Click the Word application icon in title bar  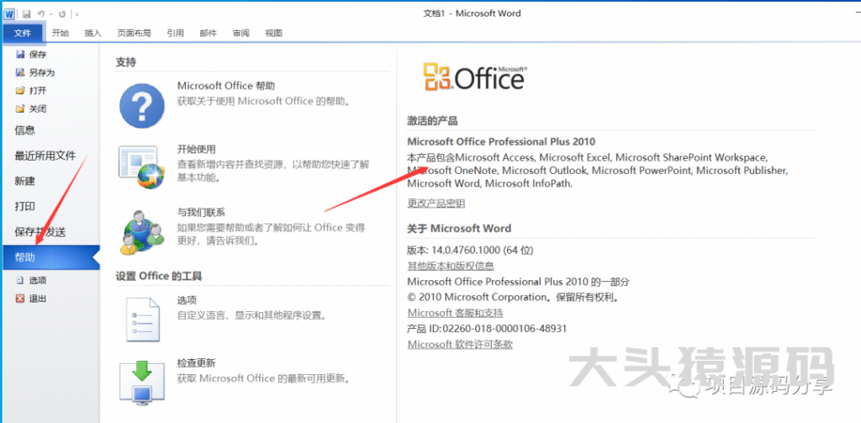tap(9, 13)
